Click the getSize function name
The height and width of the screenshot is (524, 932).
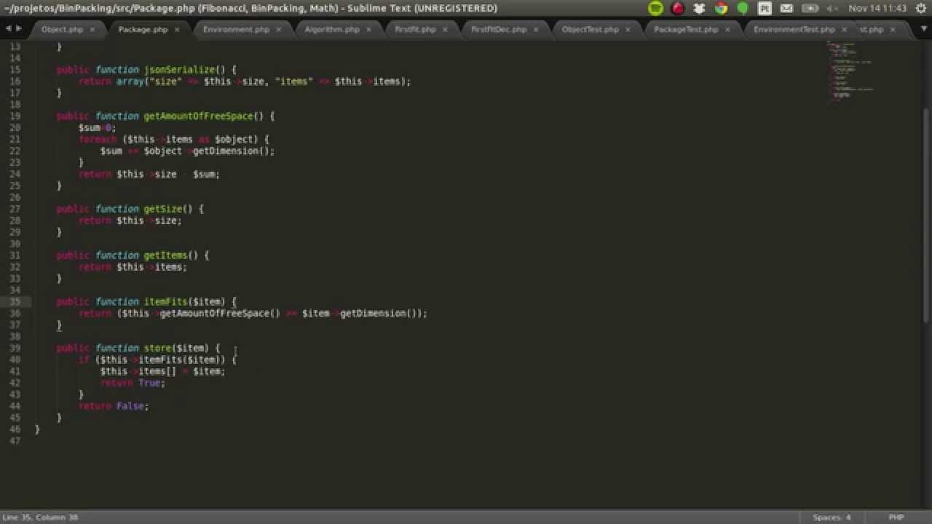(162, 209)
